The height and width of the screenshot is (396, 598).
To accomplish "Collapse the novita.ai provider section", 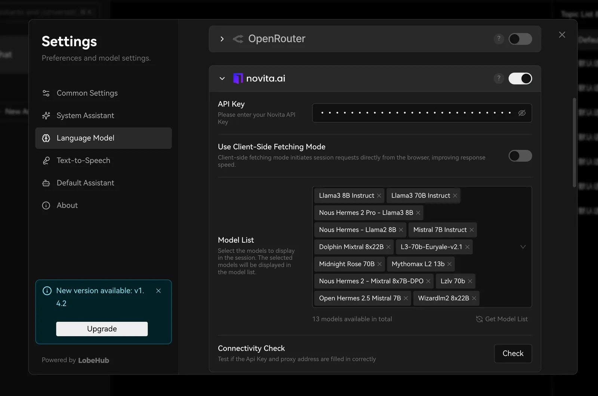I will pyautogui.click(x=222, y=78).
